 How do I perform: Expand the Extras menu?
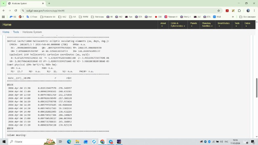click(247, 24)
